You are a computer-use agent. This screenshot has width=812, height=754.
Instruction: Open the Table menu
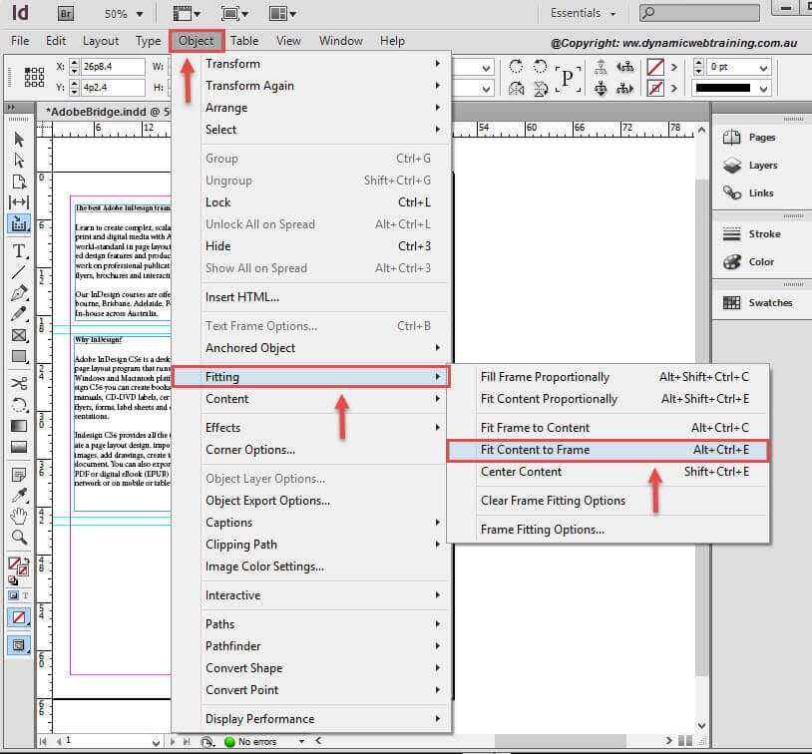coord(244,41)
